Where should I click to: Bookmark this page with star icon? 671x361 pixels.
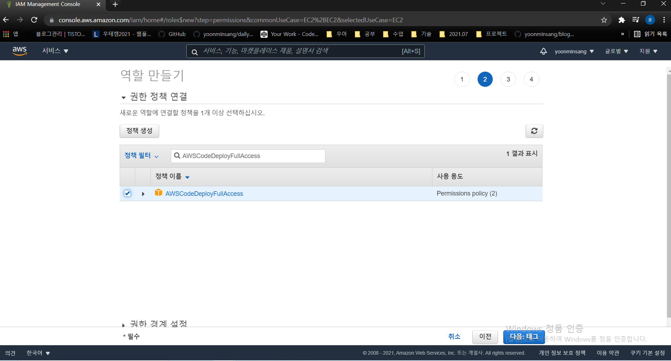604,20
